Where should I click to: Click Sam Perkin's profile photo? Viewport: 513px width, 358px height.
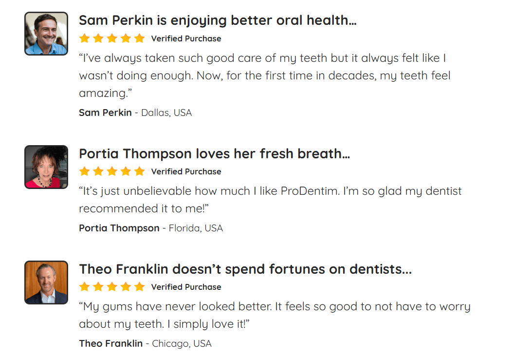pos(46,34)
